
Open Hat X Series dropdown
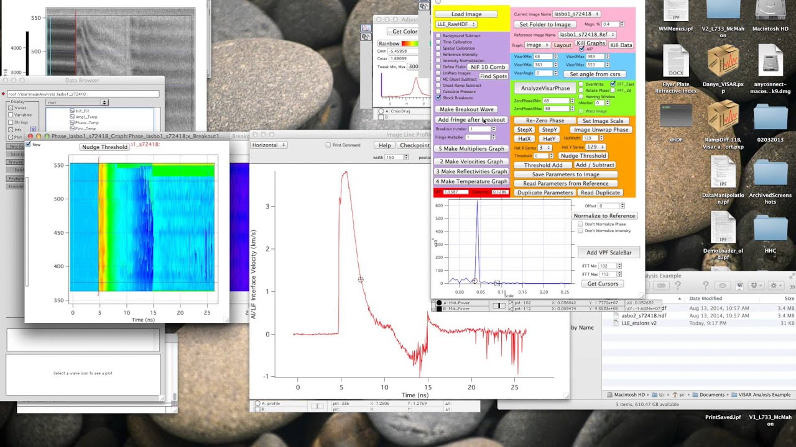545,148
